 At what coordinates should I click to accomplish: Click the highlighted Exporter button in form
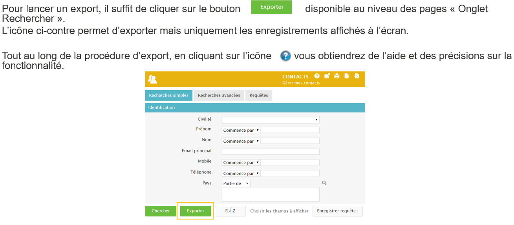[x=196, y=211]
